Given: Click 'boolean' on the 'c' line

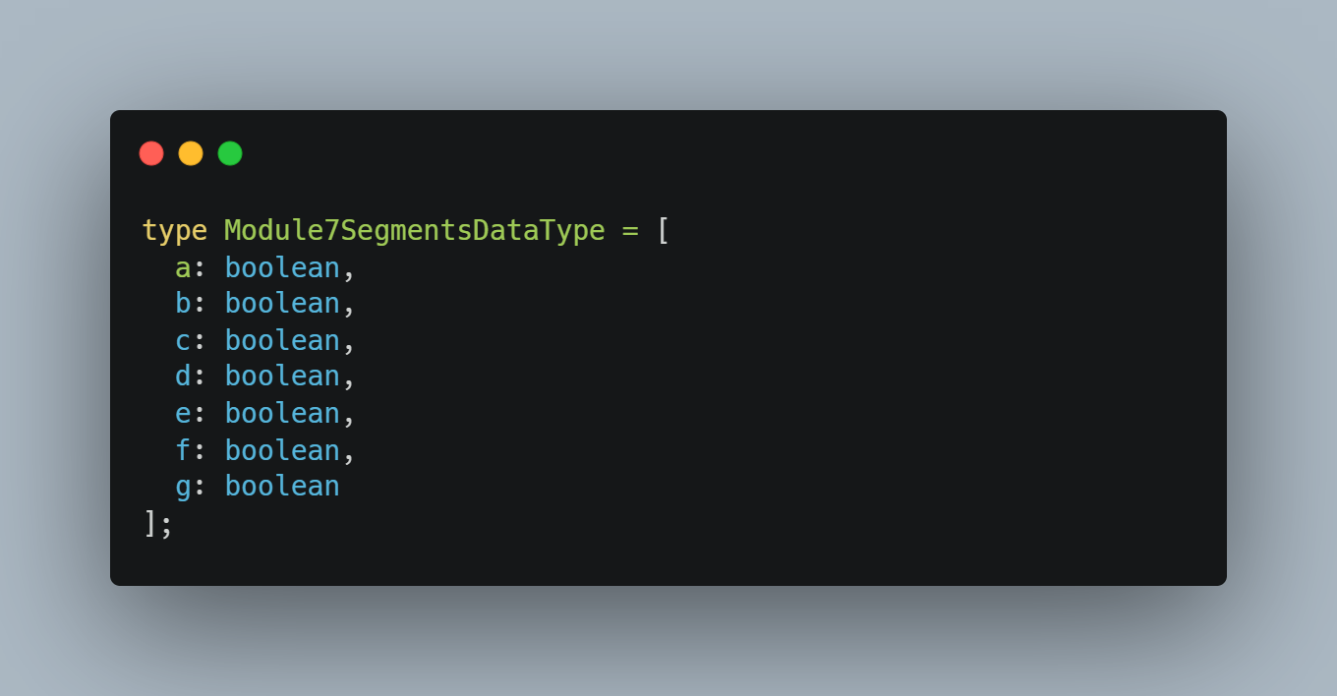Looking at the screenshot, I should [282, 340].
